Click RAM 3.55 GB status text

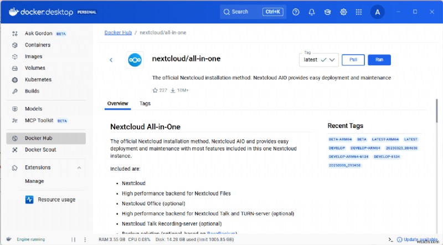(112, 239)
